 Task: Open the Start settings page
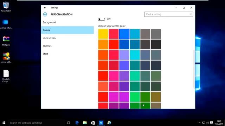click(x=67, y=54)
